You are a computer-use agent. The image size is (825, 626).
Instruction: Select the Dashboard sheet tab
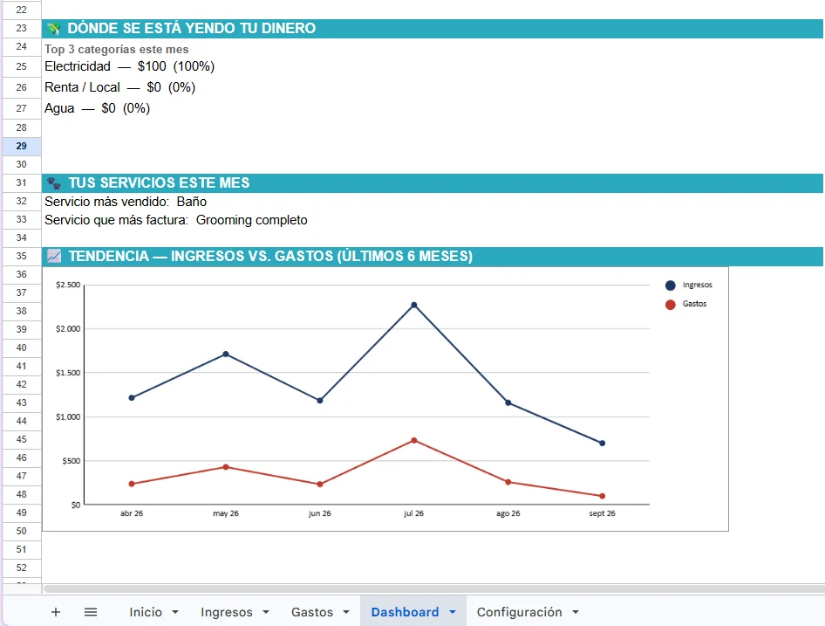(405, 612)
